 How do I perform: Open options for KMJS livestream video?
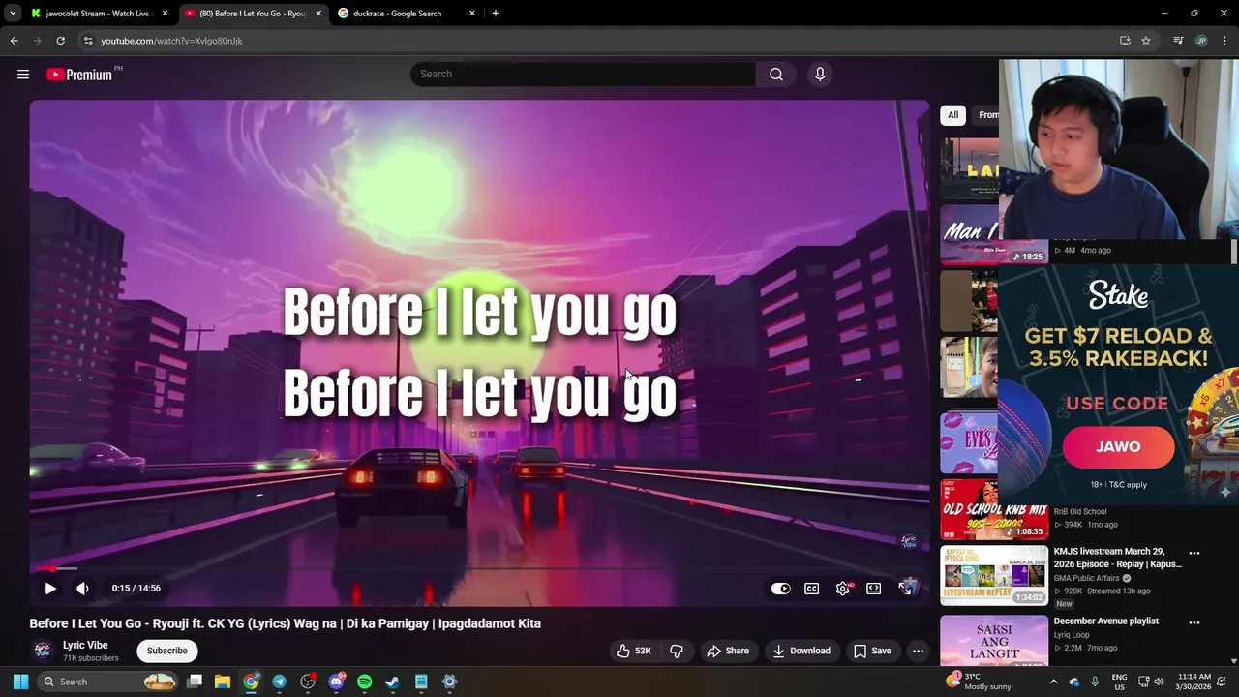(x=1194, y=554)
